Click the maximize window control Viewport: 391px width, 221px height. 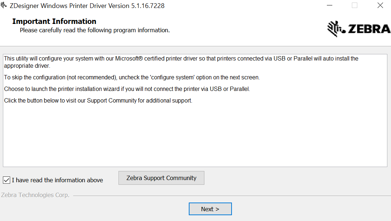[x=354, y=5]
